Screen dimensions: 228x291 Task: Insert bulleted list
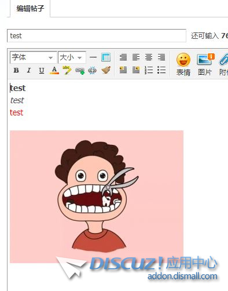click(161, 70)
